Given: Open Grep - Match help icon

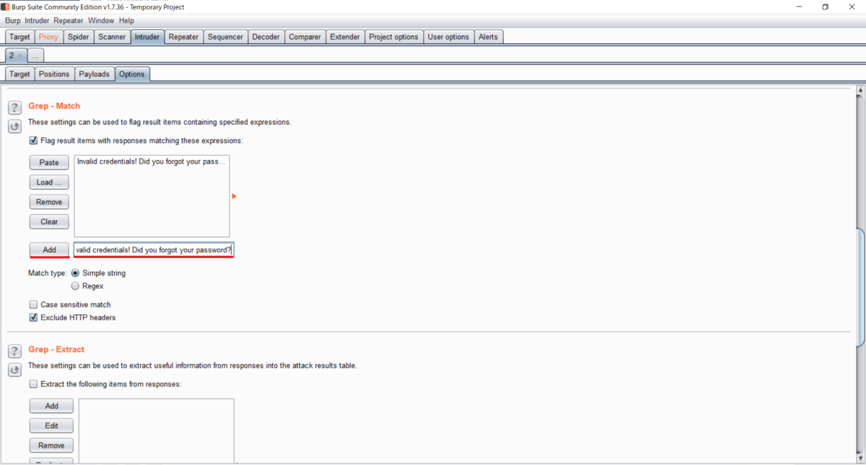Looking at the screenshot, I should (x=14, y=108).
